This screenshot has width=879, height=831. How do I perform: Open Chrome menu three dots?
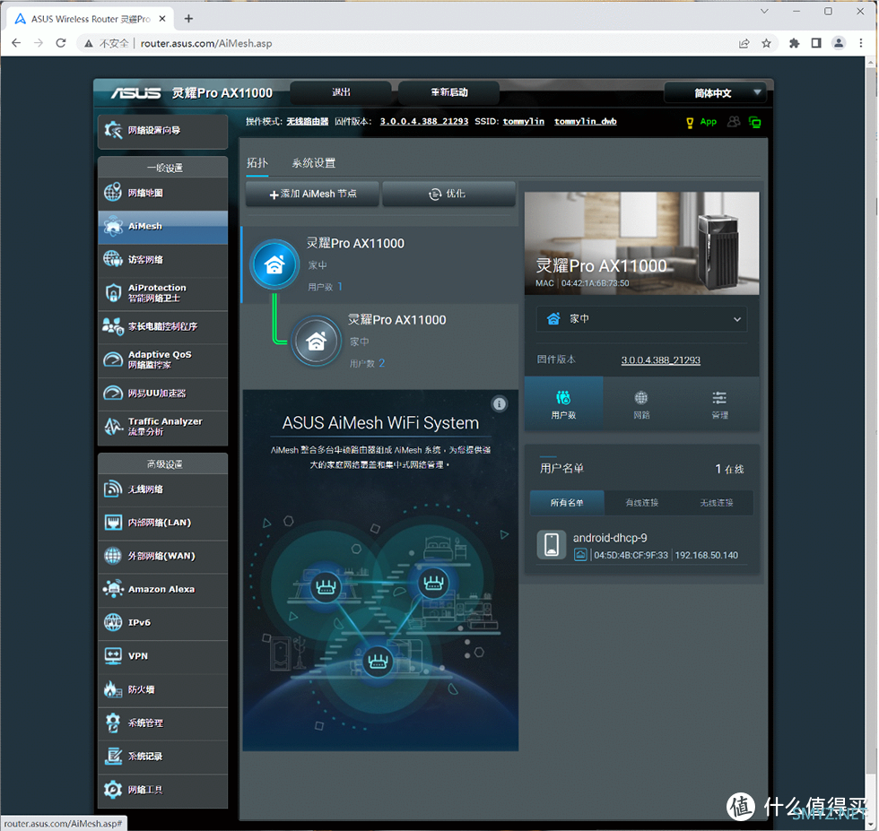(861, 43)
